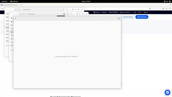
Task: Open Trash in middle Files sidebar
Action: coord(12,46)
